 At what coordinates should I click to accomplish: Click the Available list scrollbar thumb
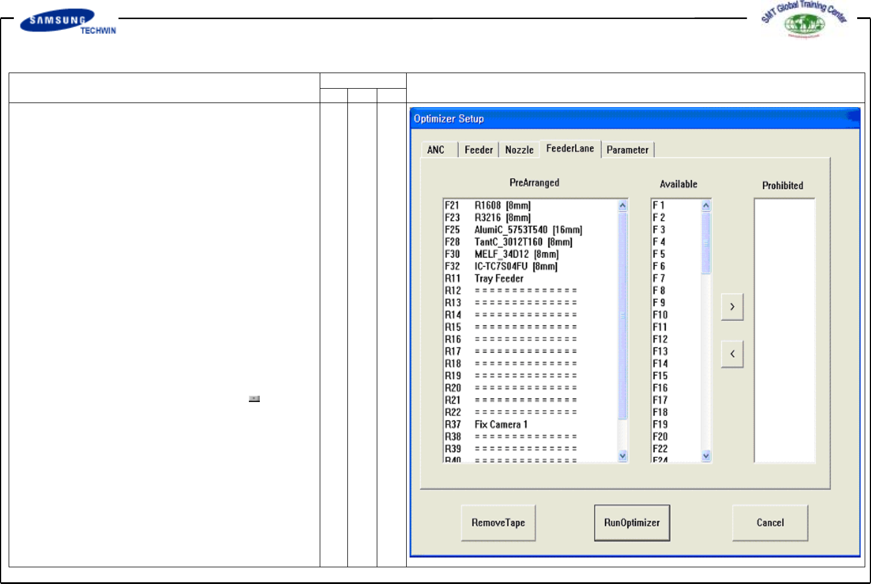(x=706, y=242)
